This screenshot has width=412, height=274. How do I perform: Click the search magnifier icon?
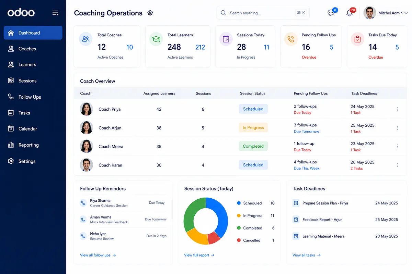223,13
